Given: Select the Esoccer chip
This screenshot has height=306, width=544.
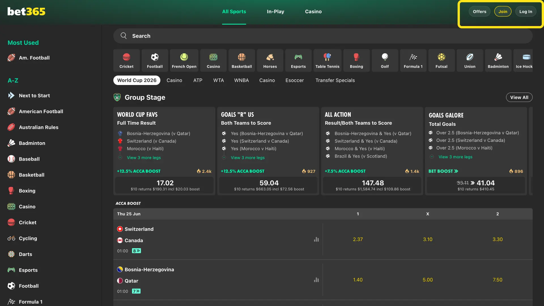Looking at the screenshot, I should click(295, 80).
